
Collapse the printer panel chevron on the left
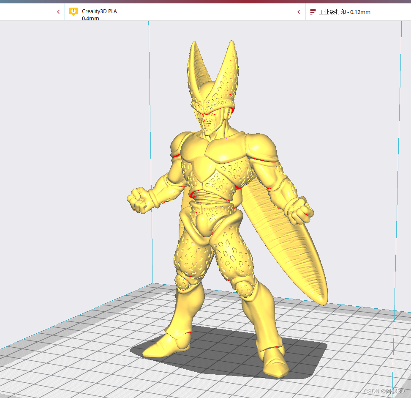(58, 12)
